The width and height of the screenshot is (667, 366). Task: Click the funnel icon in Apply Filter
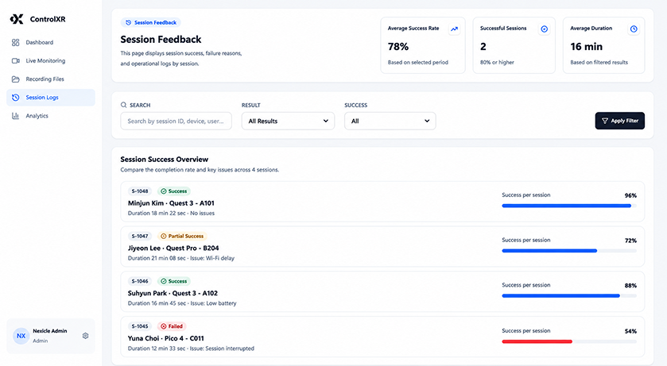(605, 121)
